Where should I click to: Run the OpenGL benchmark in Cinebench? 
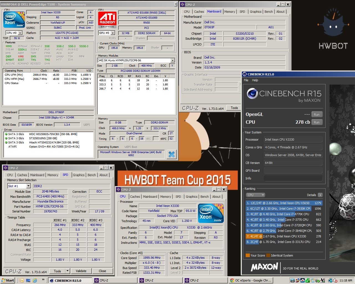(317, 115)
